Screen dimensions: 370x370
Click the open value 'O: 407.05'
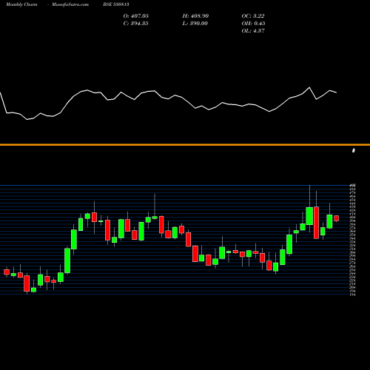tap(136, 16)
